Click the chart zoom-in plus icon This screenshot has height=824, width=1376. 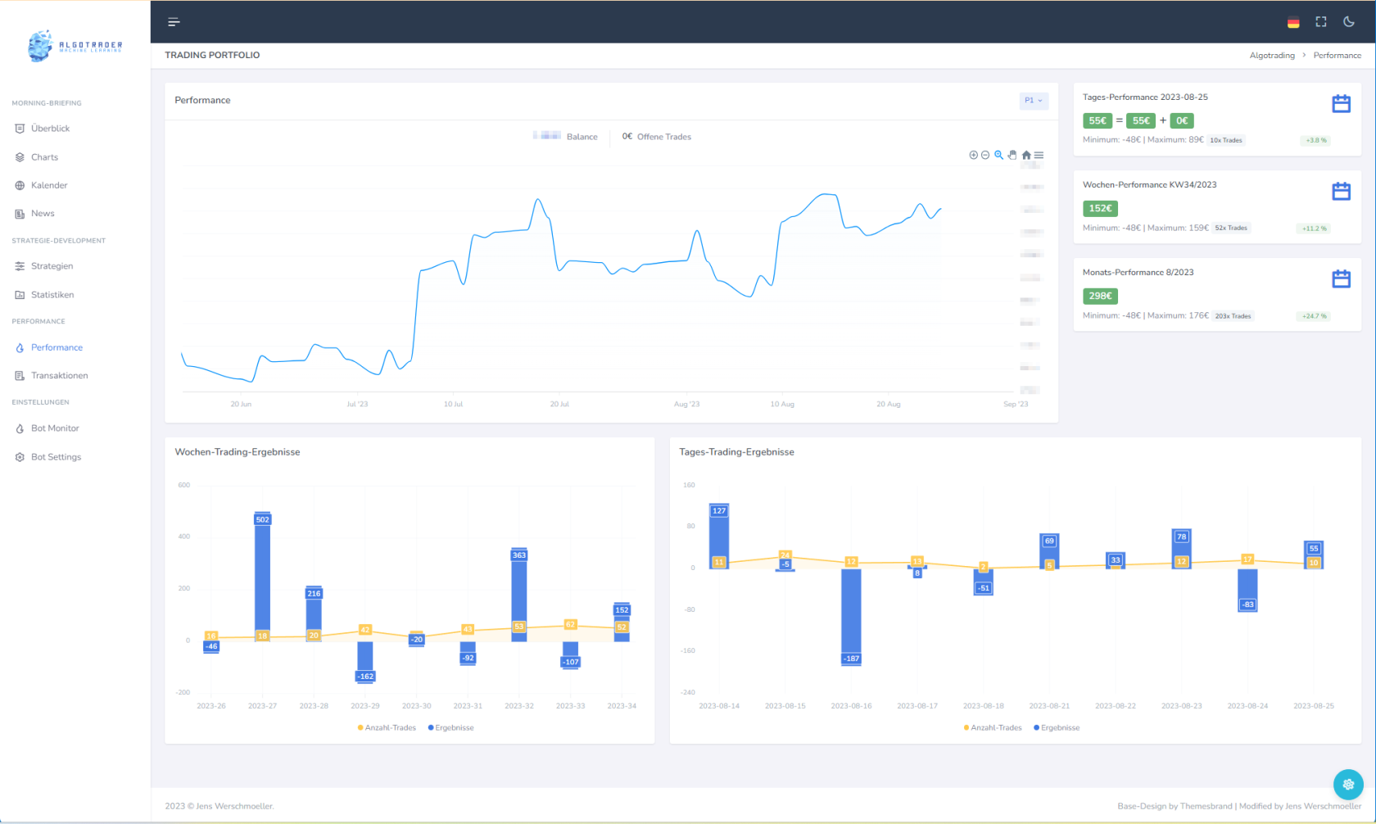(973, 155)
